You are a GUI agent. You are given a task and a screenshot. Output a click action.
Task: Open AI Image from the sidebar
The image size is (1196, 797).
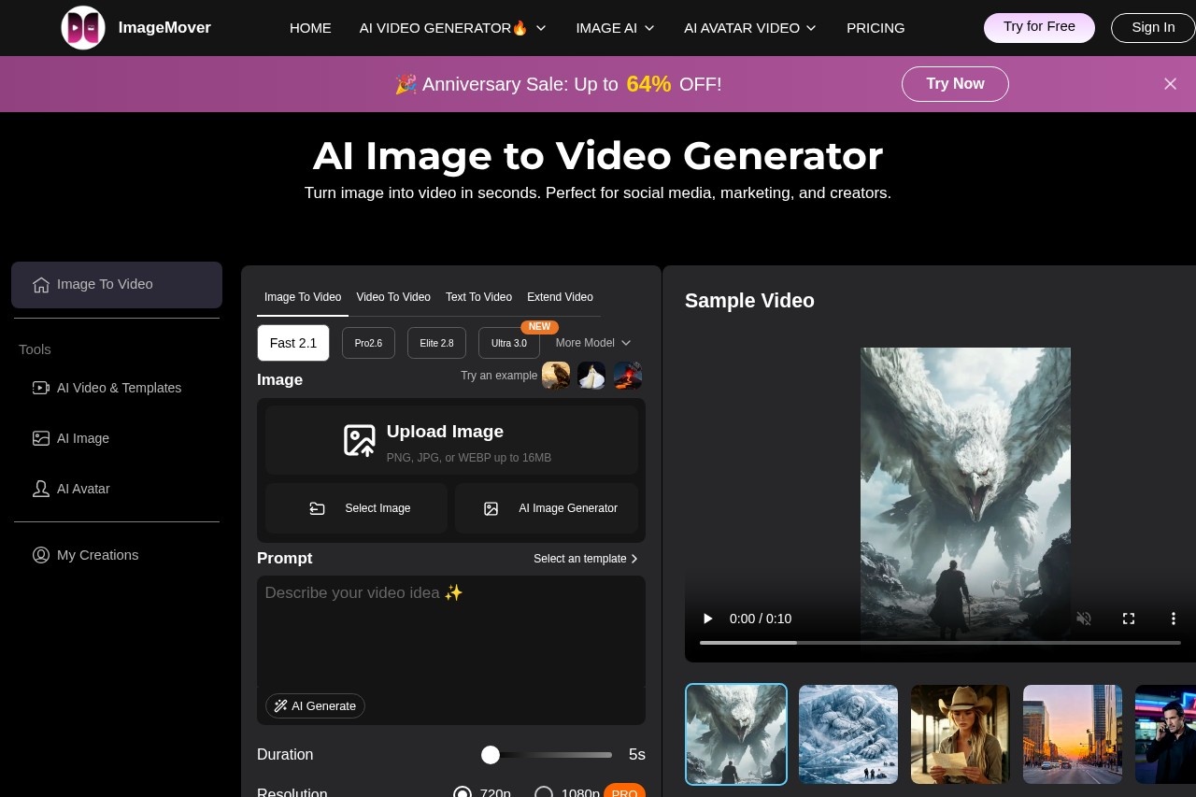coord(117,438)
